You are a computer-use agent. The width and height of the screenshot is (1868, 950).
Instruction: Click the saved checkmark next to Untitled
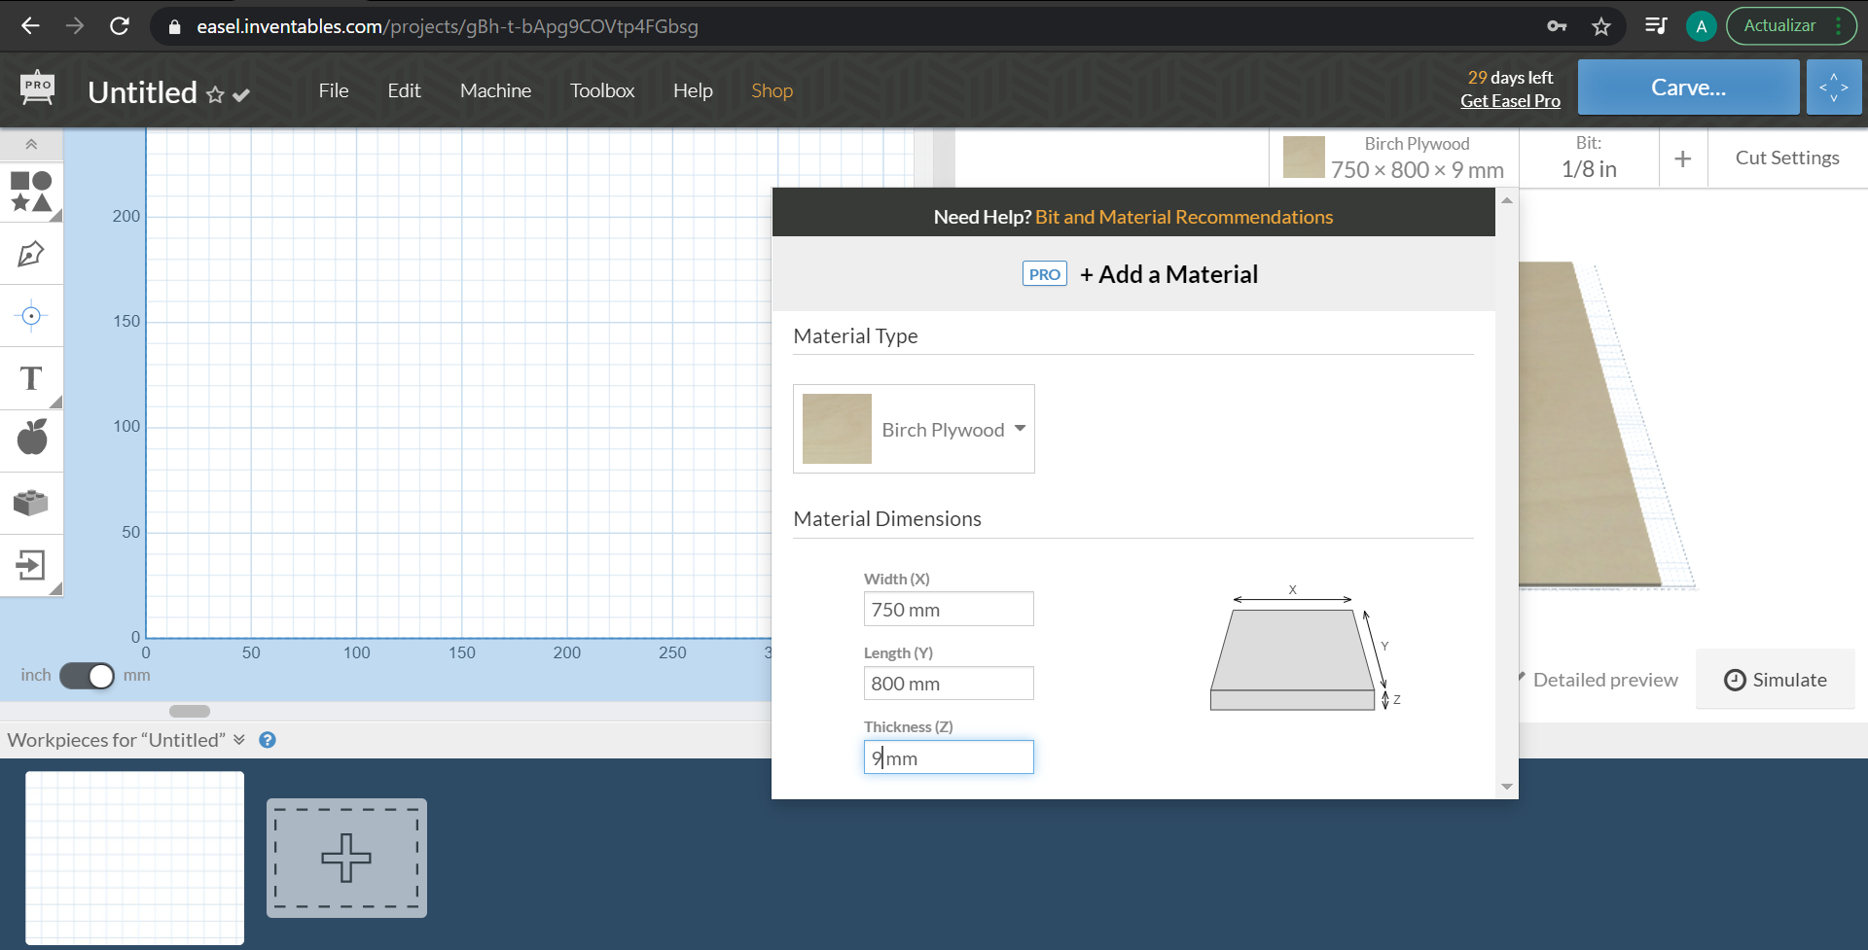[241, 94]
